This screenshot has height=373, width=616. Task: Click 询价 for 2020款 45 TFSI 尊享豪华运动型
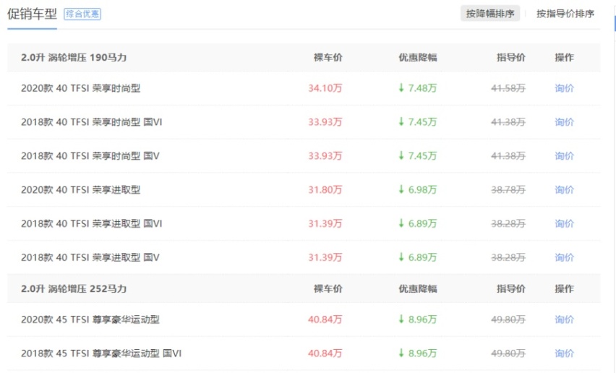point(564,320)
